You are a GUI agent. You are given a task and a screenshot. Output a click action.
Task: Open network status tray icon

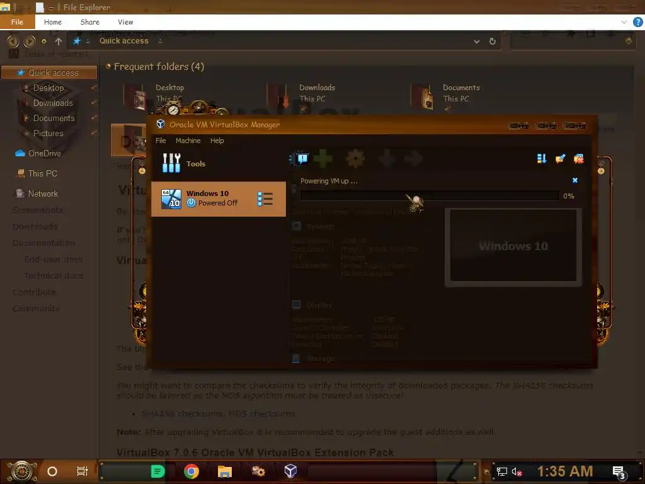pyautogui.click(x=501, y=471)
